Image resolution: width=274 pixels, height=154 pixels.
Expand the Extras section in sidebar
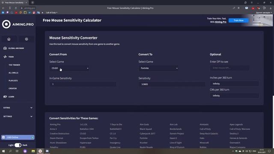coord(18,108)
